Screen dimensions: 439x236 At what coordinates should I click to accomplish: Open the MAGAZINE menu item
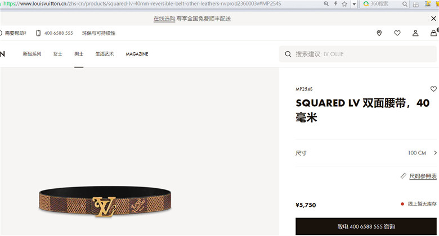[137, 54]
